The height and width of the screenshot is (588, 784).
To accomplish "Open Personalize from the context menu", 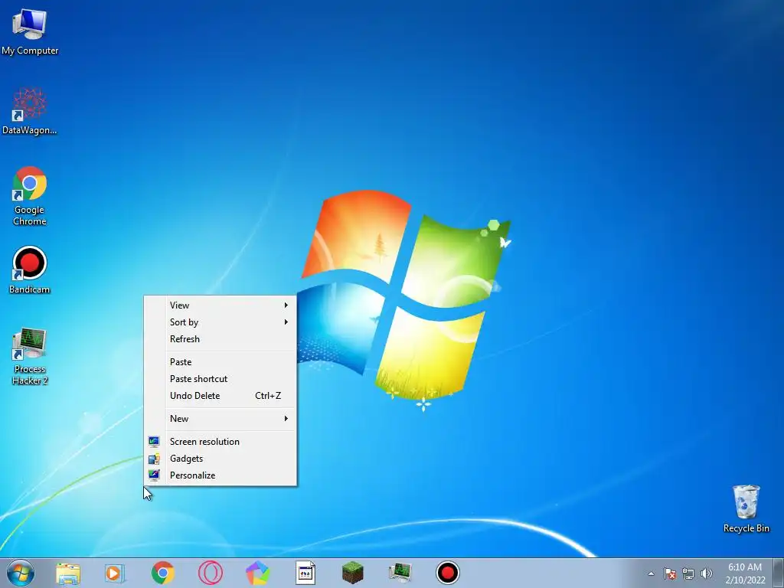I will (220, 475).
